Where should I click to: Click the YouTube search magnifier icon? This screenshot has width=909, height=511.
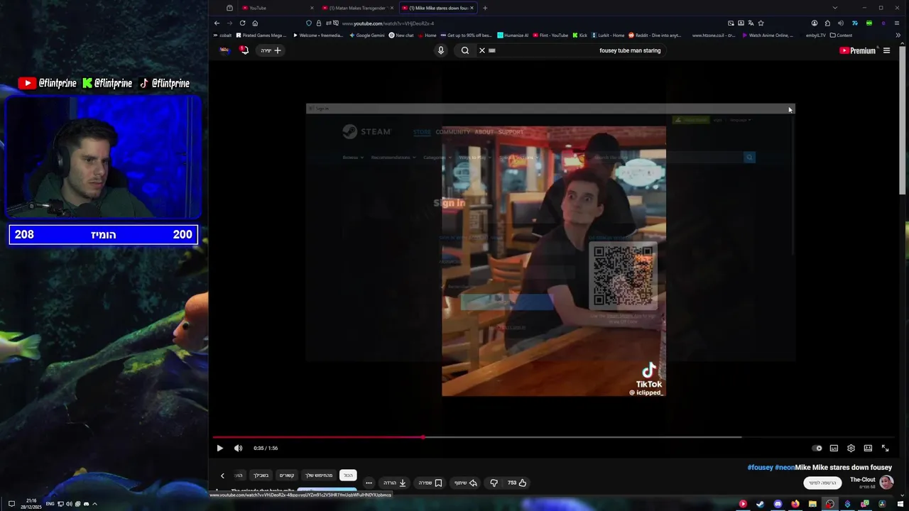click(x=465, y=50)
